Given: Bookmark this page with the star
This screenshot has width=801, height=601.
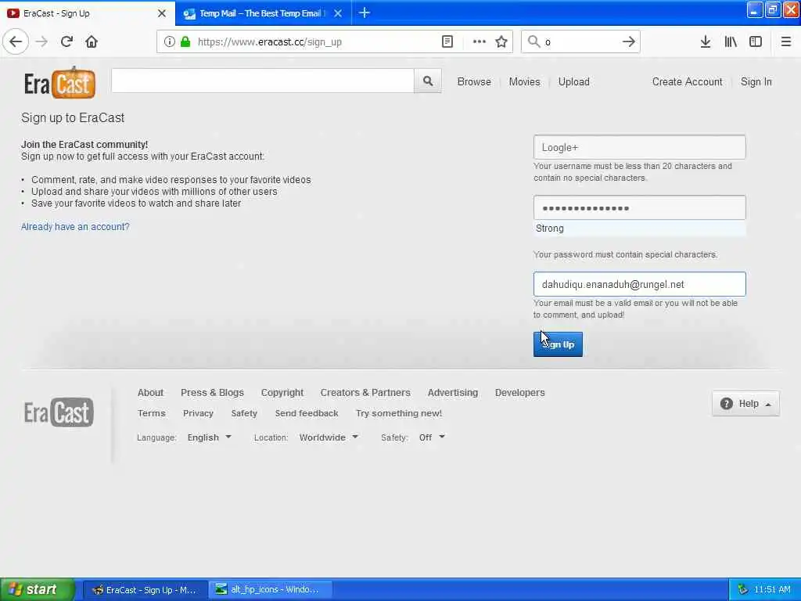Looking at the screenshot, I should pos(501,41).
